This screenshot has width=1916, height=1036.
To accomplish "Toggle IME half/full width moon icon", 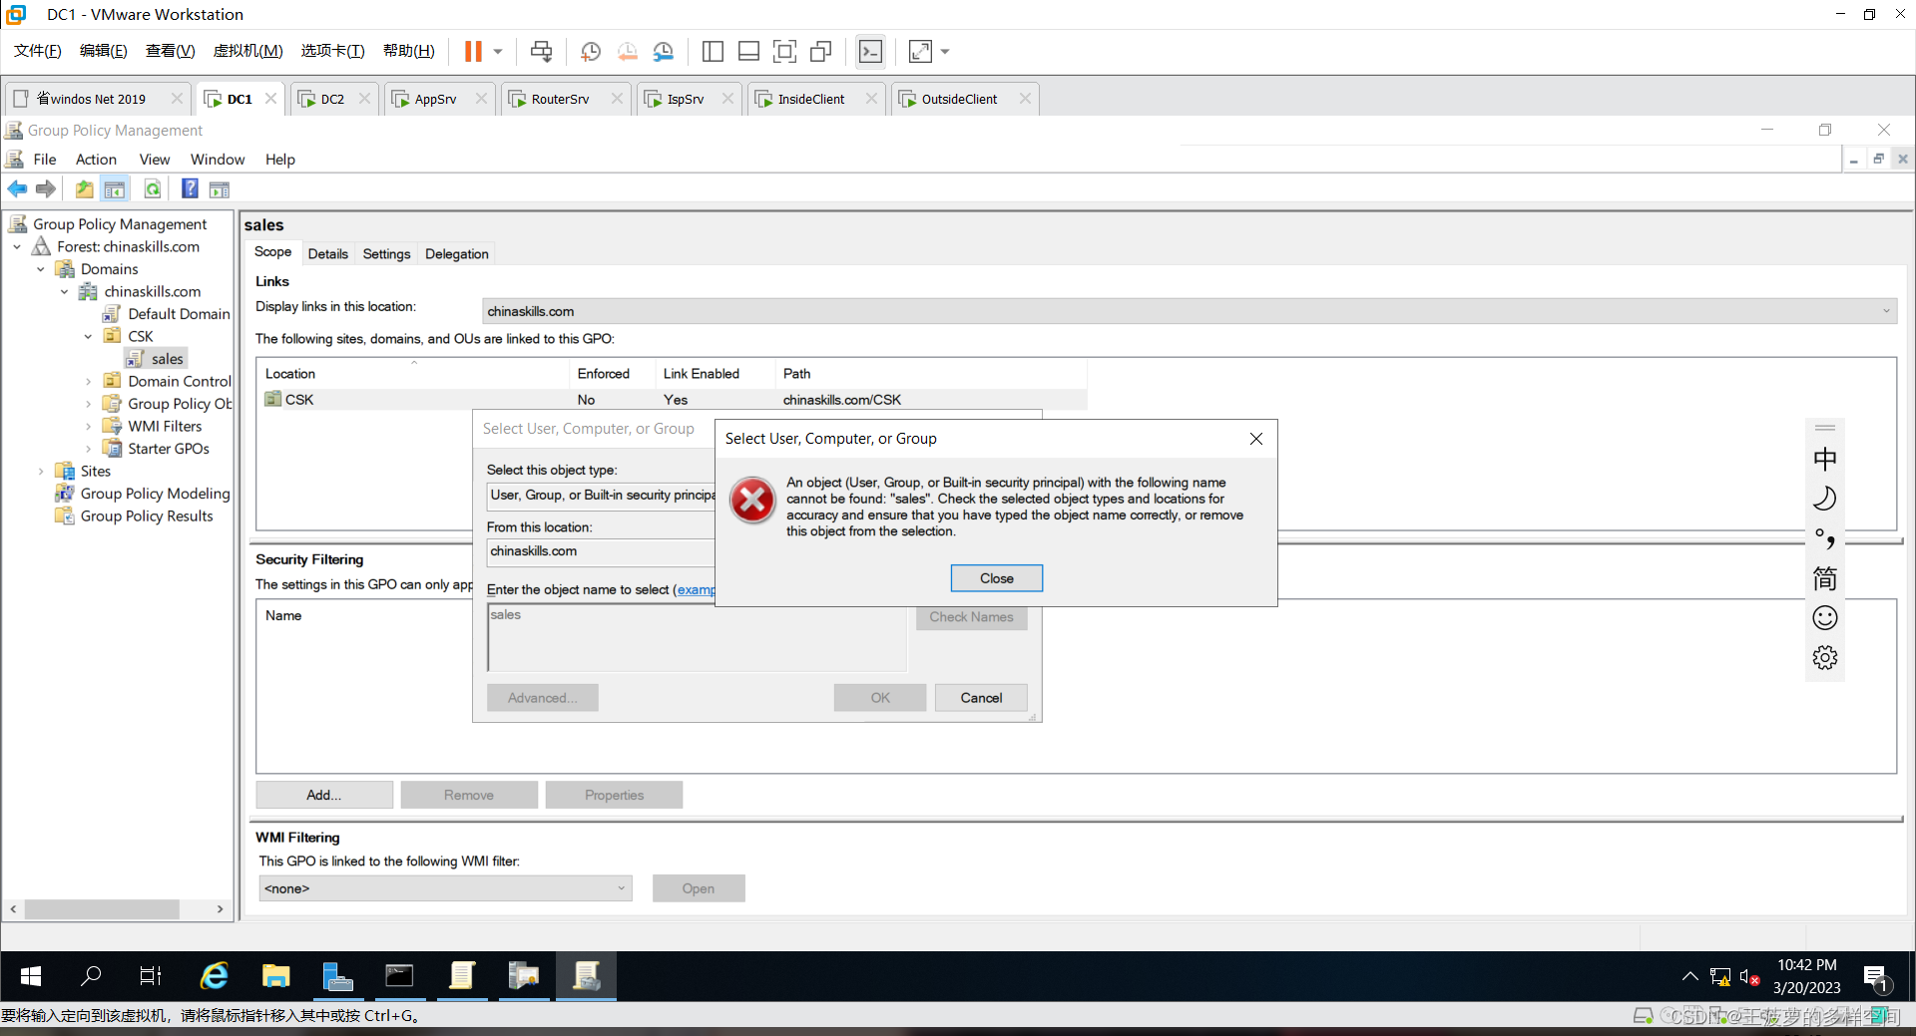I will point(1824,499).
